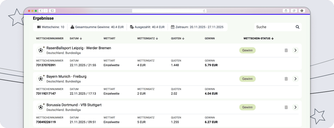Click the Gewinn badge on Bayern Munich bet
This screenshot has height=128, width=334.
[247, 79]
